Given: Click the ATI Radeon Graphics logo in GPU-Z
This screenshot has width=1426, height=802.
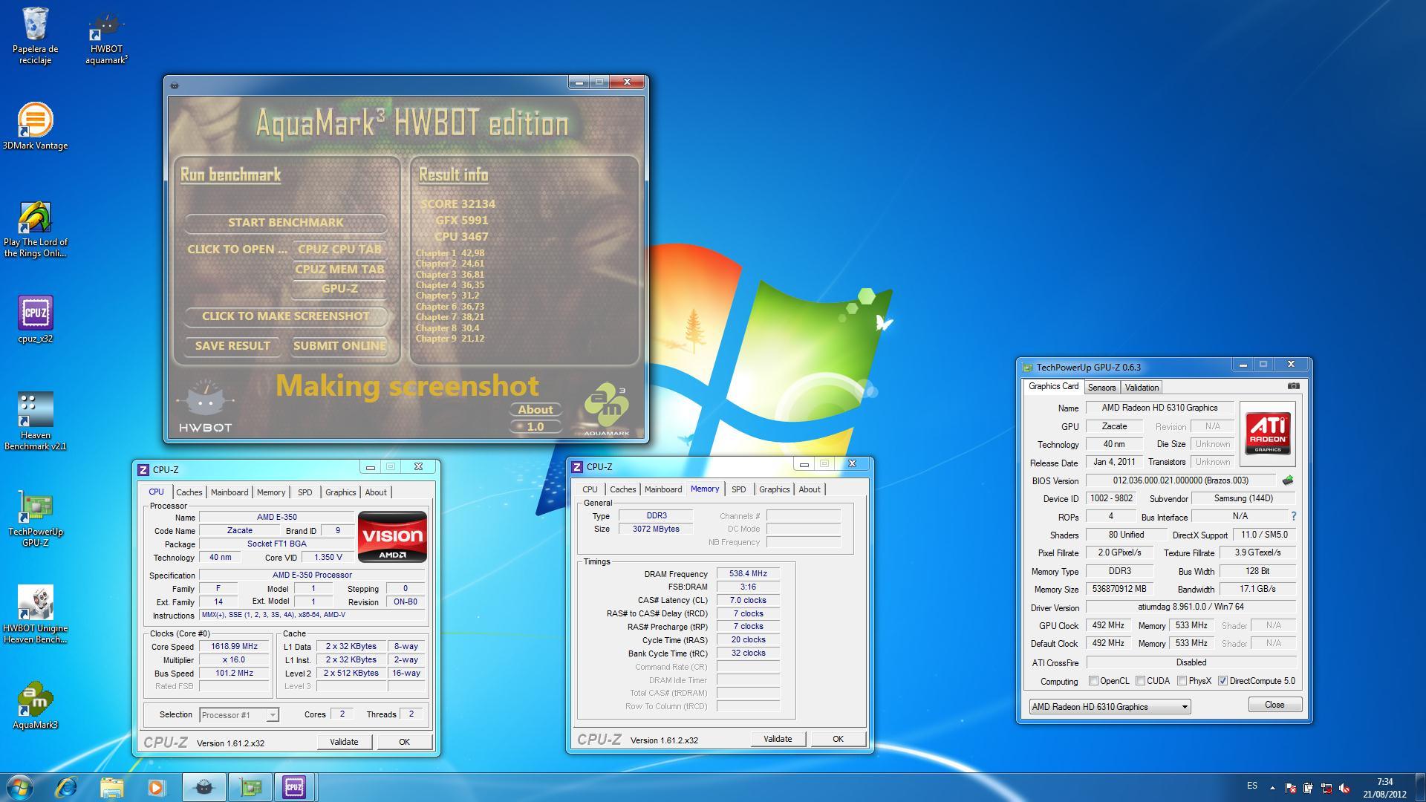Looking at the screenshot, I should [x=1268, y=434].
